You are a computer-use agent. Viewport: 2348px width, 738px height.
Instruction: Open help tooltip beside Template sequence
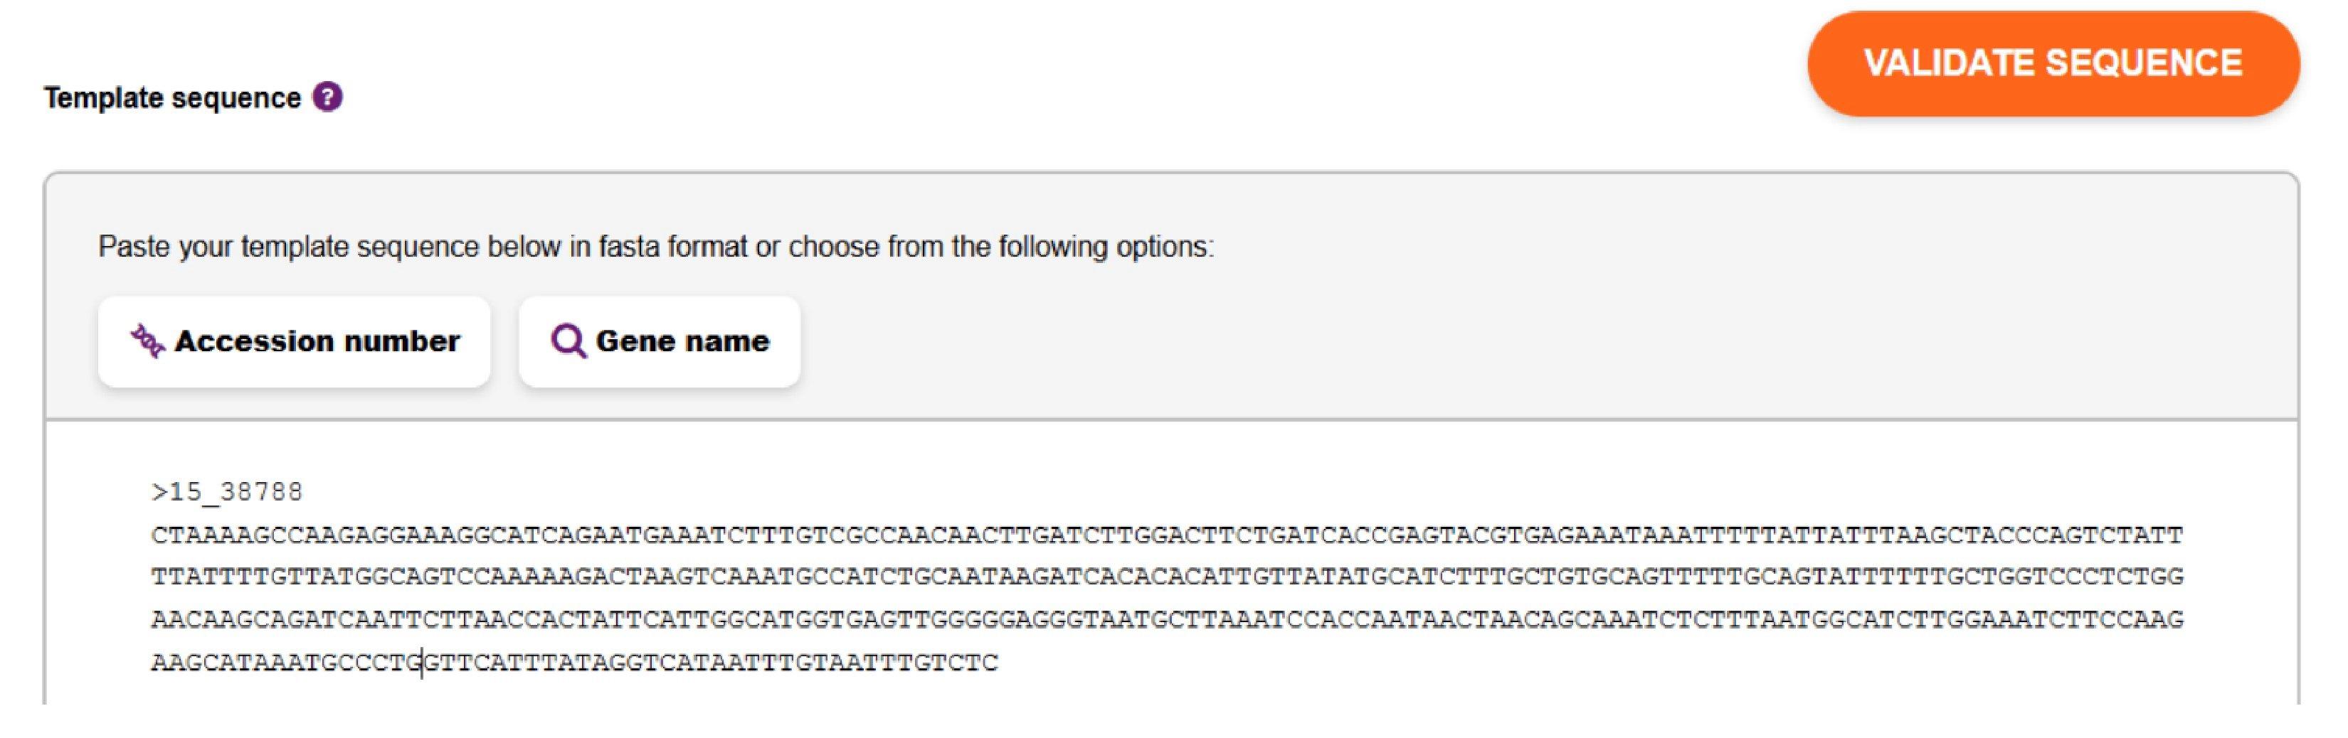(327, 97)
